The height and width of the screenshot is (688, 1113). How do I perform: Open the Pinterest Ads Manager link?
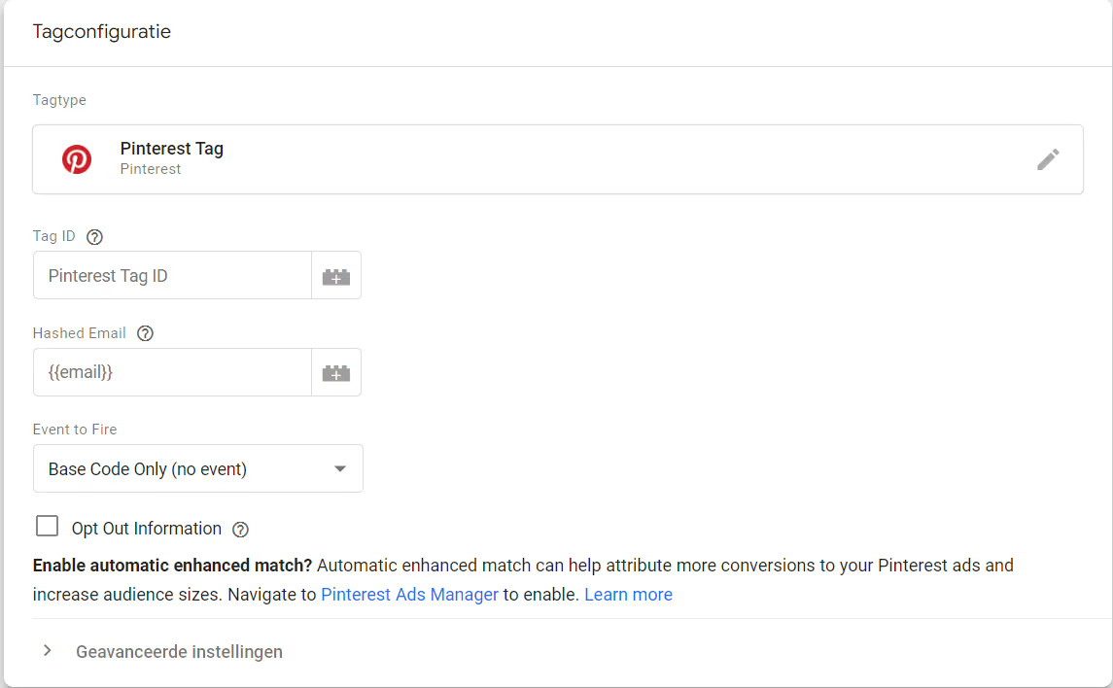coord(409,595)
